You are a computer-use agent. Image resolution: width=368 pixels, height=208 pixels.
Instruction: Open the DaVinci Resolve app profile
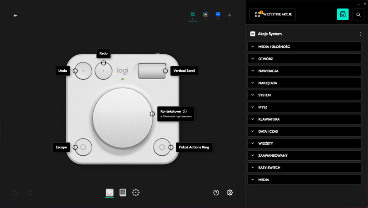tap(206, 14)
